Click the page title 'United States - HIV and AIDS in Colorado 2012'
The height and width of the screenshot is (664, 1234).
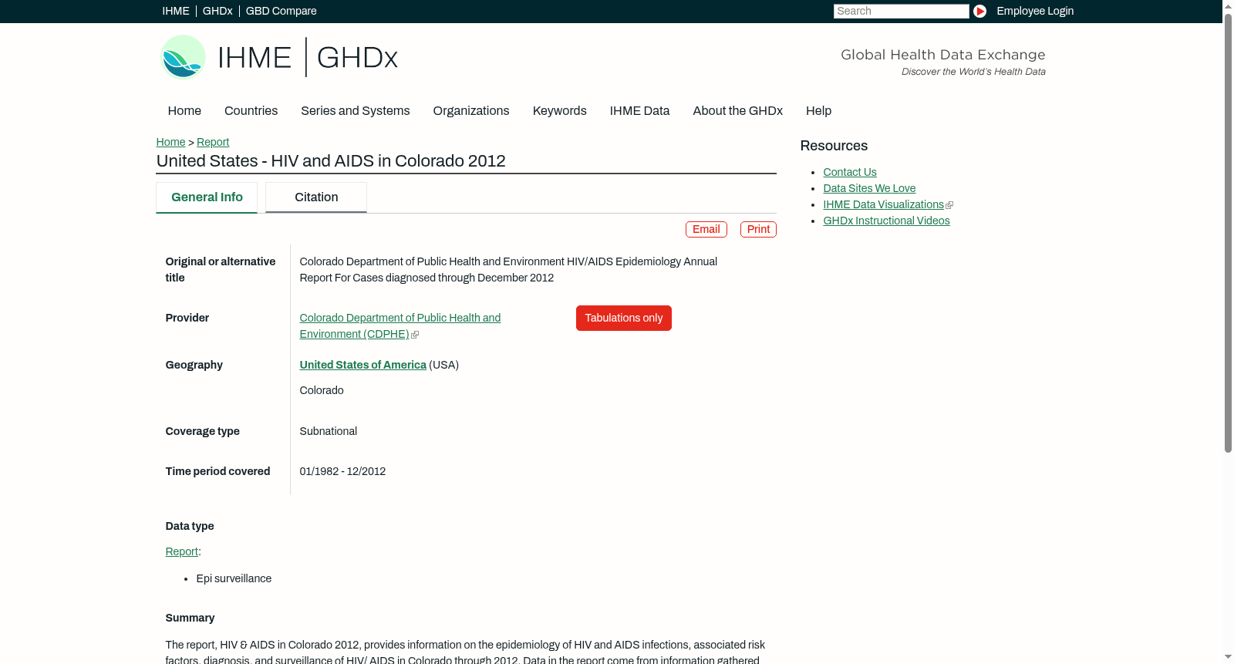coord(331,160)
